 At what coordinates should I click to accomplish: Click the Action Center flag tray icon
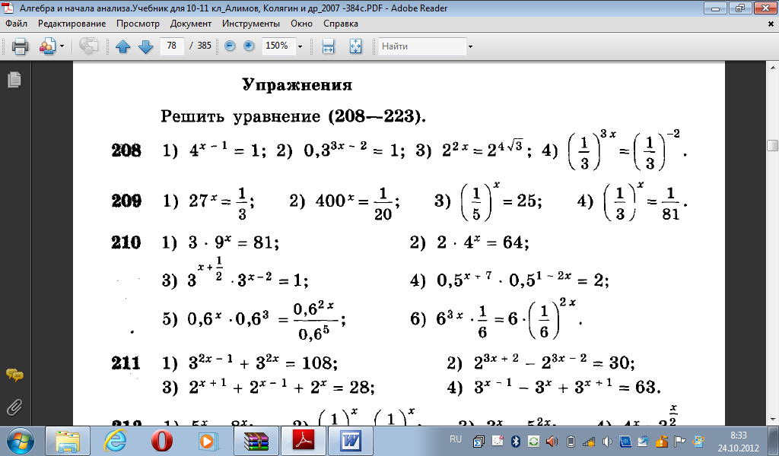680,441
